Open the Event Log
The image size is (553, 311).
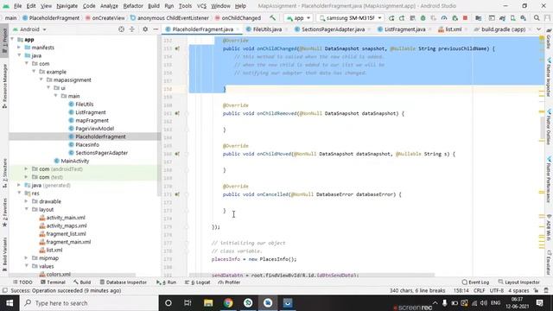pyautogui.click(x=475, y=282)
